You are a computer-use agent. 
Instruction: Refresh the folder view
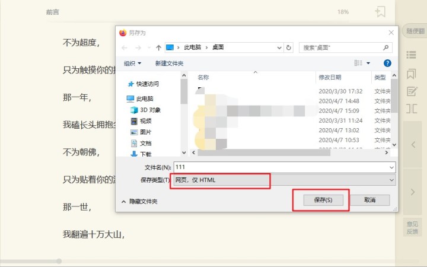pyautogui.click(x=288, y=47)
